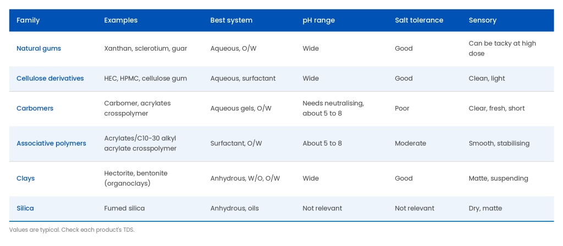Click the Can be tacky sensory cell
563x246 pixels.
(x=502, y=48)
